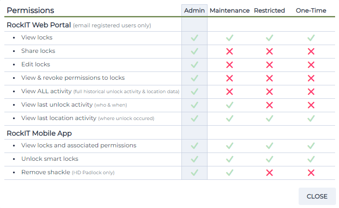This screenshot has height=208, width=339.
Task: Click Maintenance red X for Share locks
Action: coord(230,52)
